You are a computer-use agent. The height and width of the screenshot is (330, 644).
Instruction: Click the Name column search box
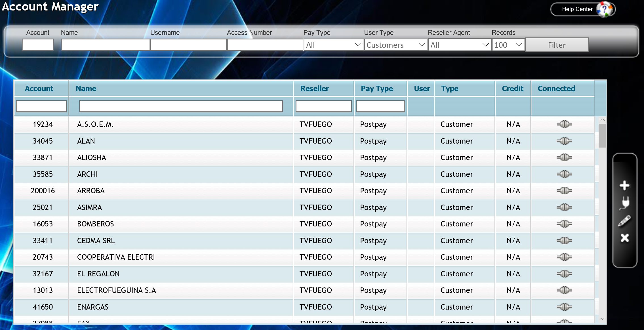click(181, 106)
